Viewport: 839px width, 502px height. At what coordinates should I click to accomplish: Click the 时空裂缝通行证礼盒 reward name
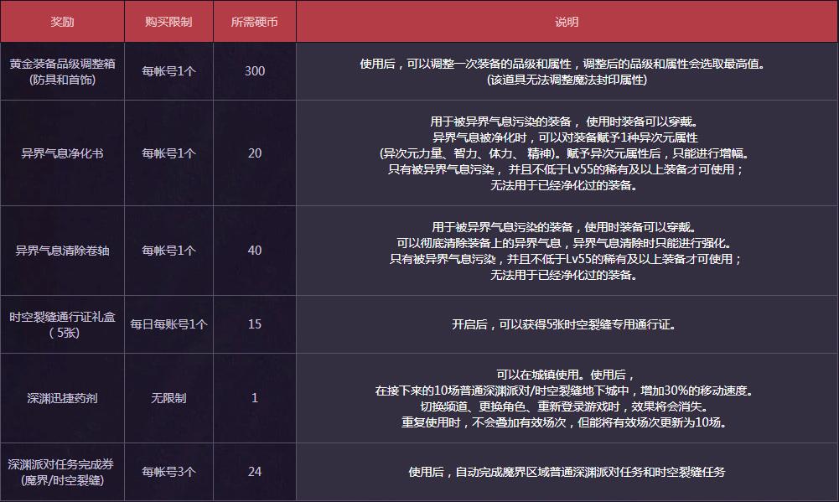[x=62, y=324]
